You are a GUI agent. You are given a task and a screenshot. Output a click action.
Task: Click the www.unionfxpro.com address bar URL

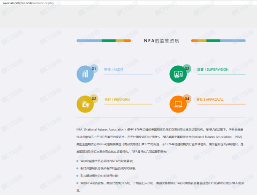click(x=28, y=3)
